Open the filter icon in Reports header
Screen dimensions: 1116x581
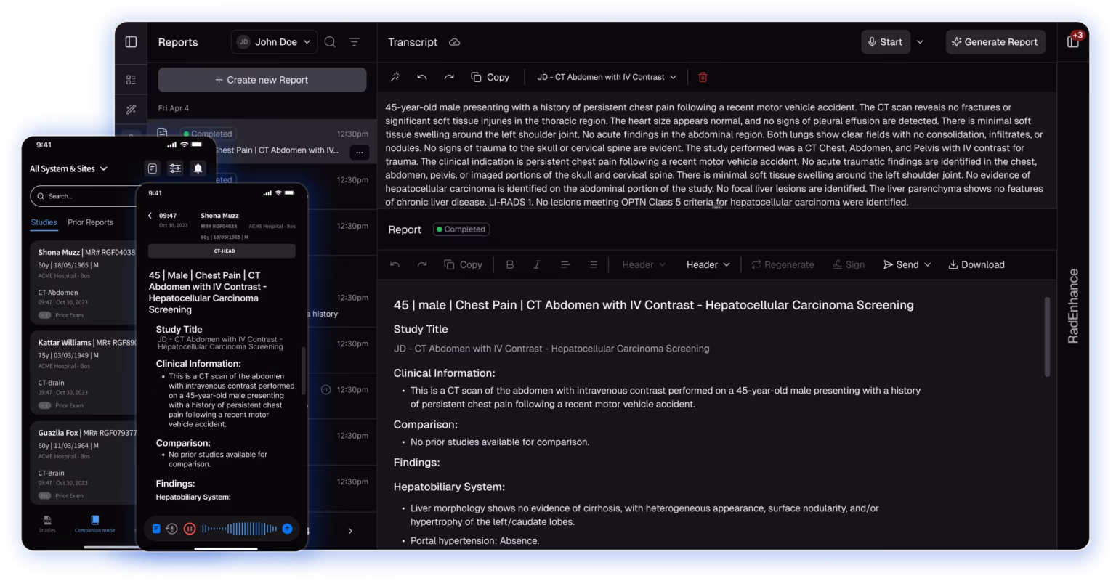coord(355,42)
